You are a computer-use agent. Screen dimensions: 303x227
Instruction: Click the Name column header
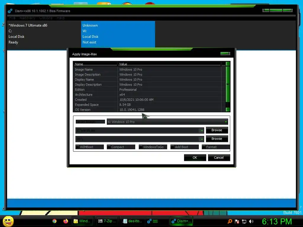pyautogui.click(x=95, y=64)
